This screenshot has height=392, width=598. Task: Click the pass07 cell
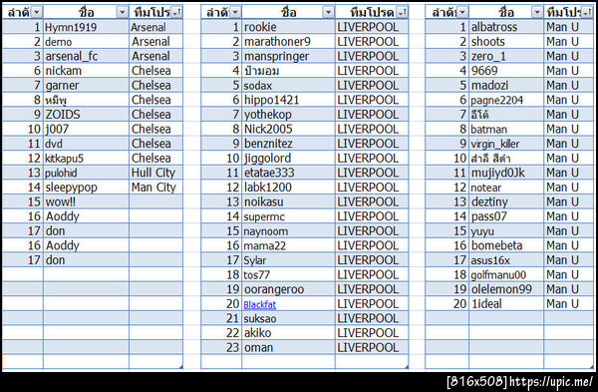[x=506, y=216]
